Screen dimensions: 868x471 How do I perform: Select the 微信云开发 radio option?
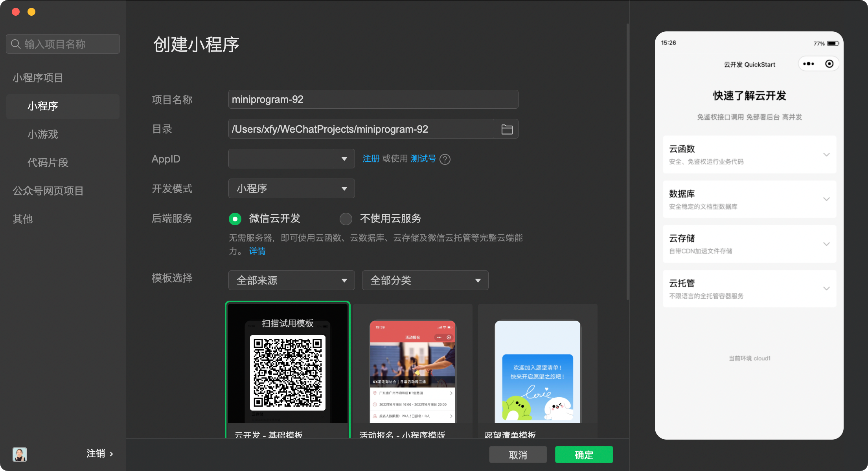235,219
